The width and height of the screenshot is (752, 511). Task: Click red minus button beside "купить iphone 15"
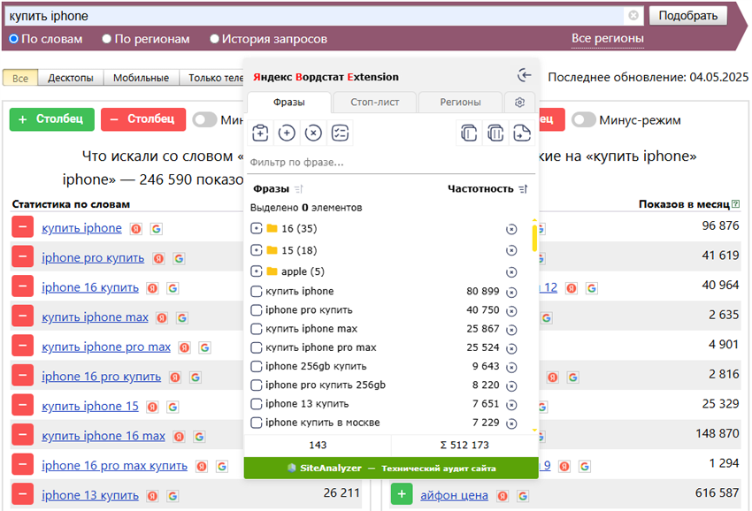(x=22, y=406)
